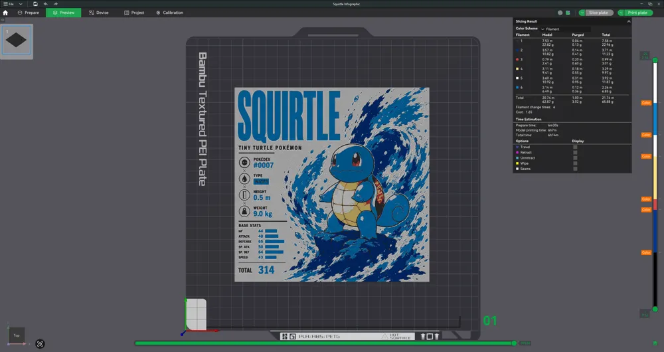
Task: Click the "Total time:" label
Action: click(525, 135)
